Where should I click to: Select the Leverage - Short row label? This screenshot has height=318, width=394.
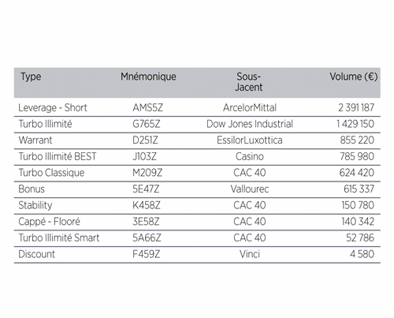53,107
